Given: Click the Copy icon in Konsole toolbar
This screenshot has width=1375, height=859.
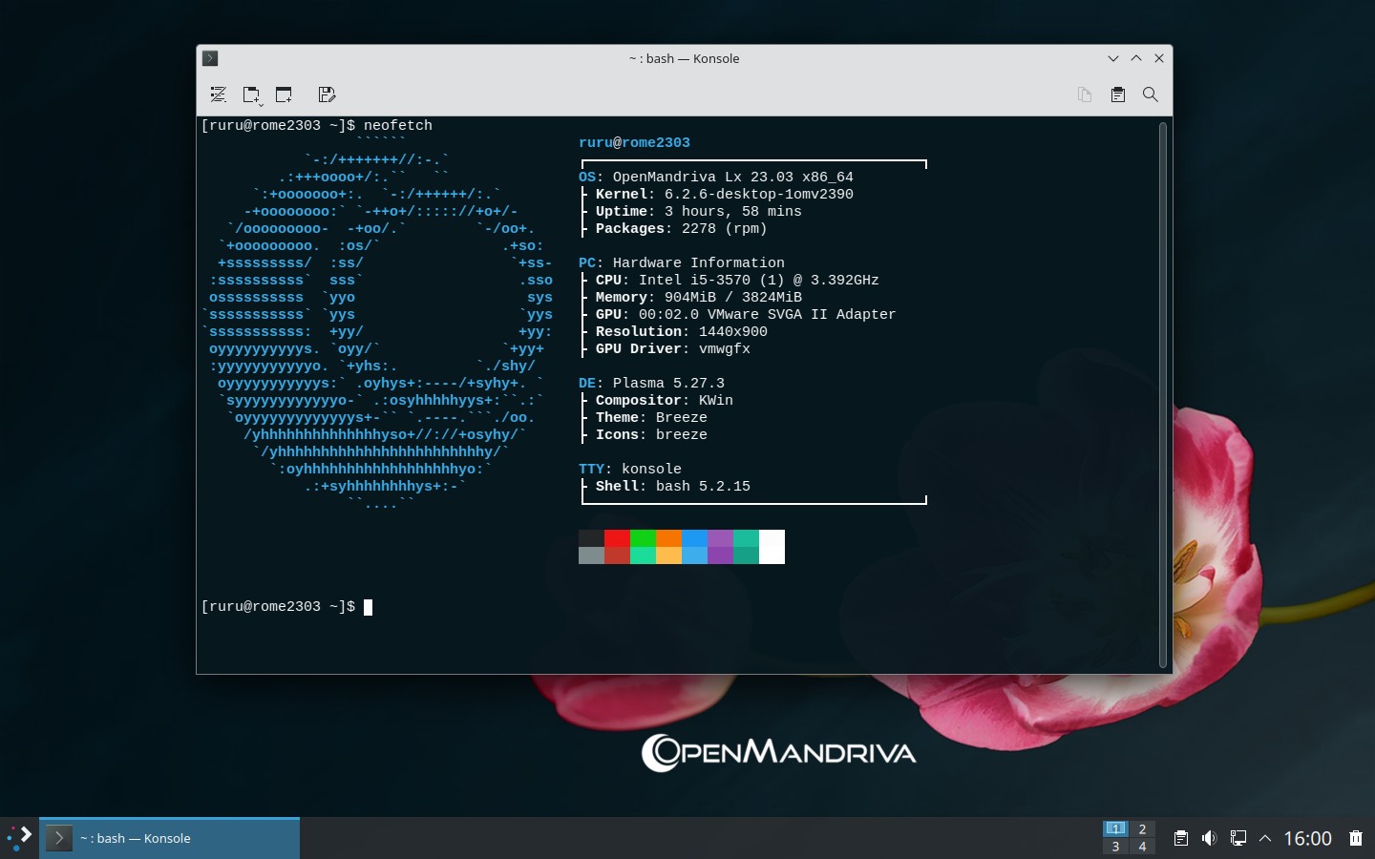Looking at the screenshot, I should (x=1085, y=94).
